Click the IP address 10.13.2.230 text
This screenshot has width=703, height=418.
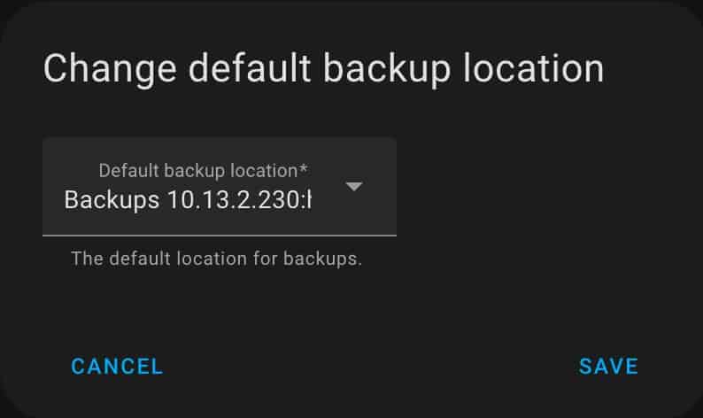point(233,199)
